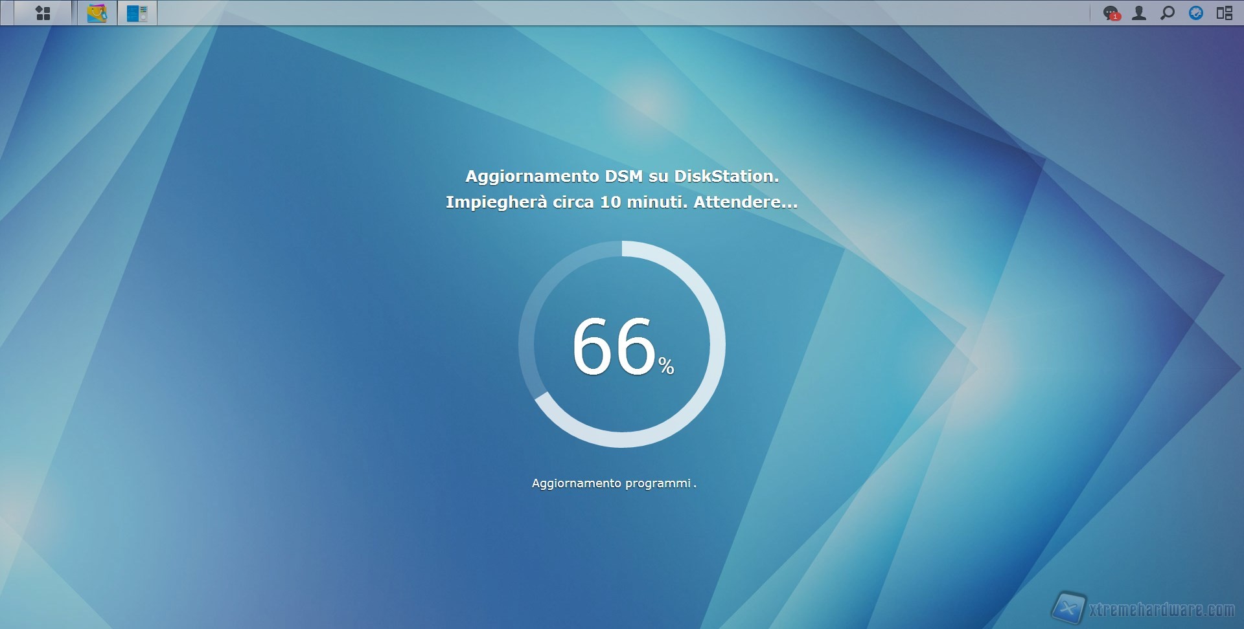
Task: Click the xtremehardware X logo
Action: point(1068,608)
